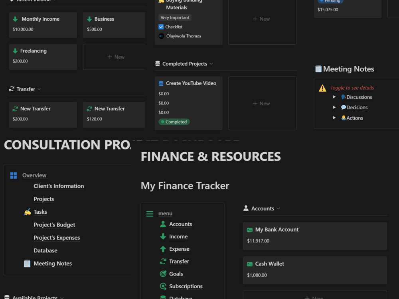Image resolution: width=399 pixels, height=299 pixels.
Task: Open the Completed Projects view dropdown chevron
Action: point(211,64)
